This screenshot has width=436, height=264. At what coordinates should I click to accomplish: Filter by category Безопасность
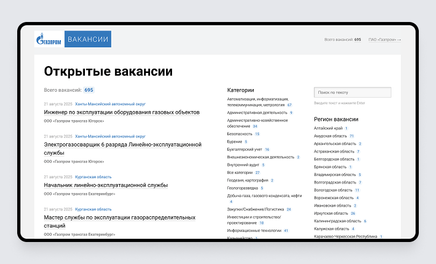(240, 134)
